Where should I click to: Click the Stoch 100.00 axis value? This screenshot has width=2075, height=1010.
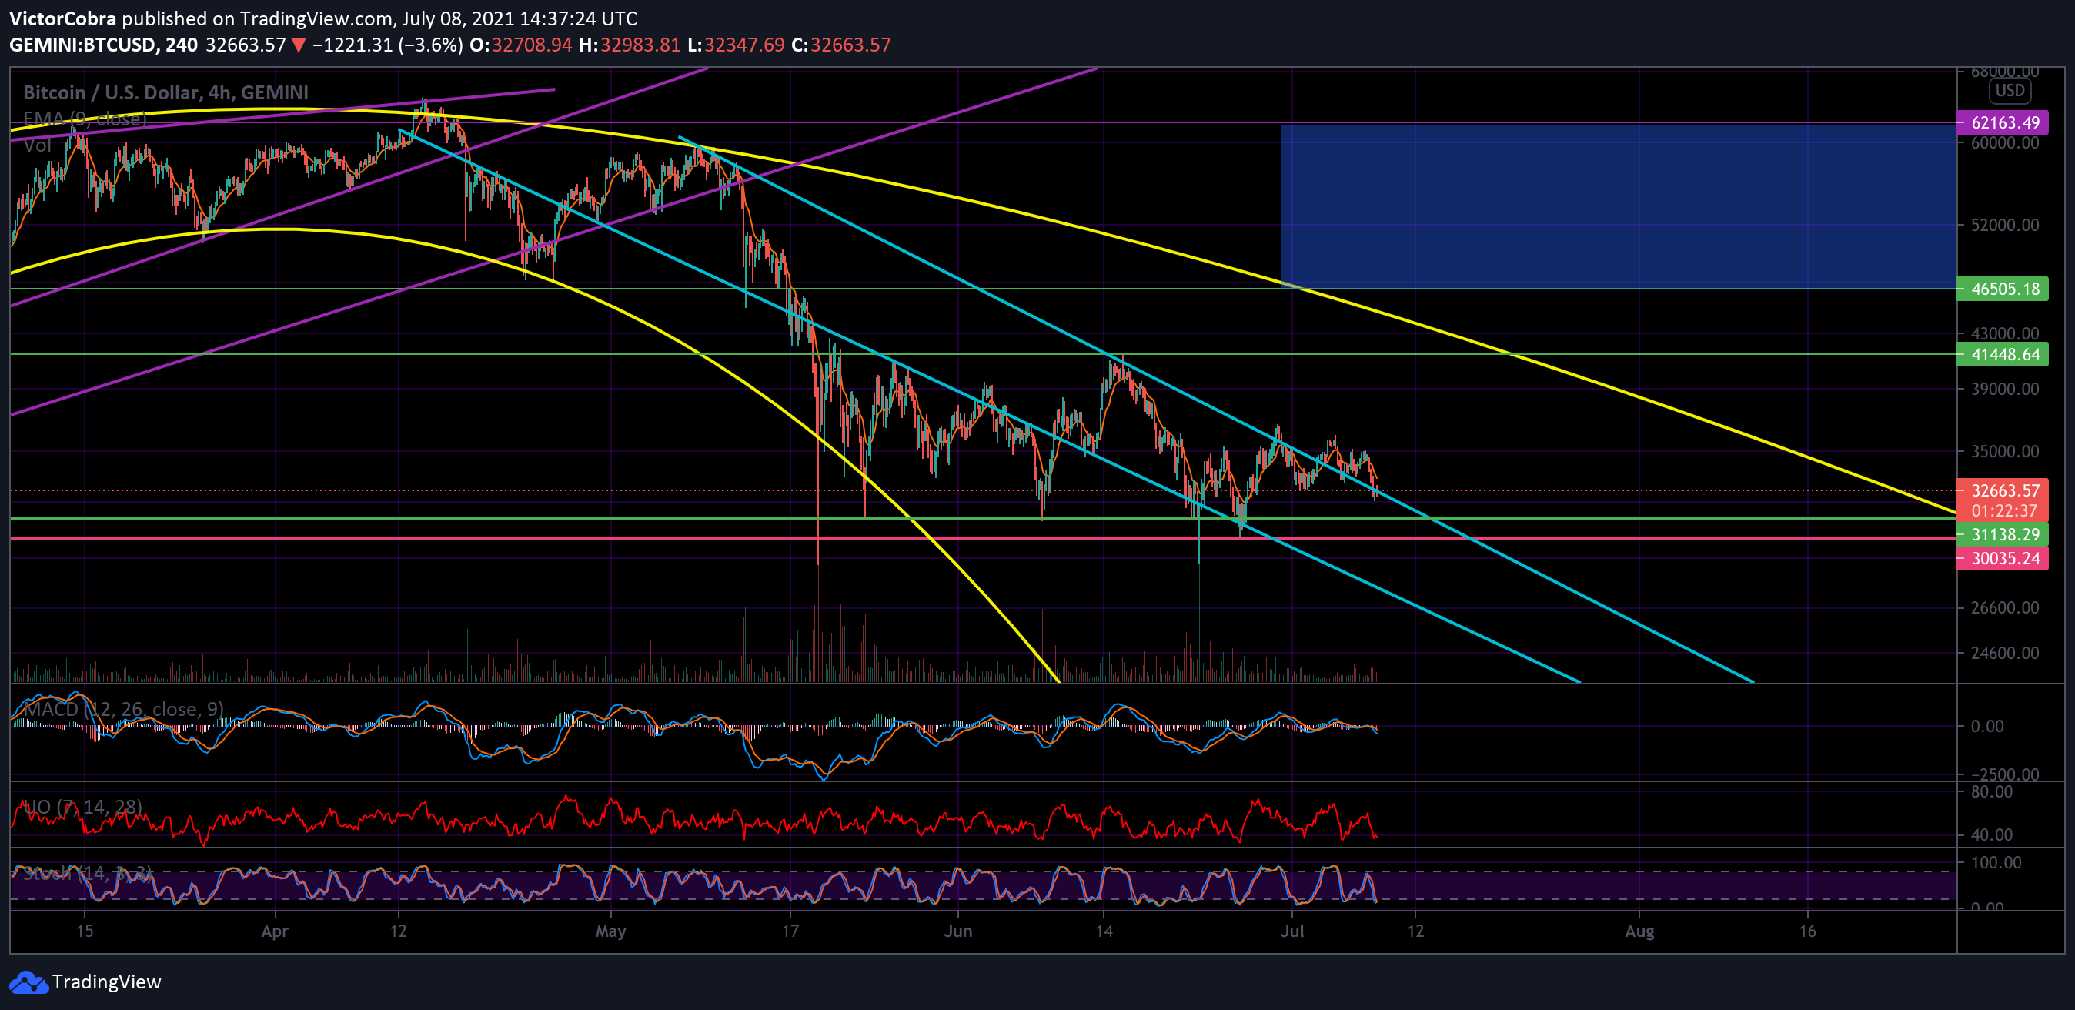1995,863
